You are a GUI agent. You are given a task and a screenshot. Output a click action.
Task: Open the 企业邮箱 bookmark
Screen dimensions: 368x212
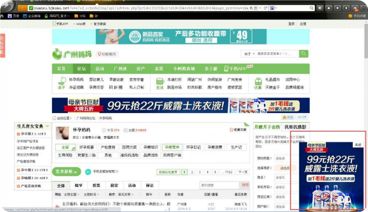tap(32, 16)
